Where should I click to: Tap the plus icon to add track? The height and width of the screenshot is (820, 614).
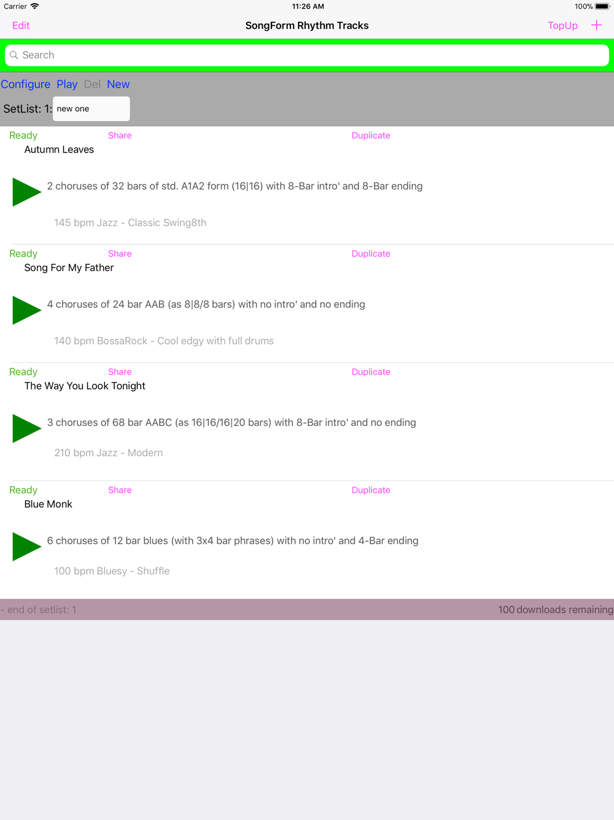[596, 25]
